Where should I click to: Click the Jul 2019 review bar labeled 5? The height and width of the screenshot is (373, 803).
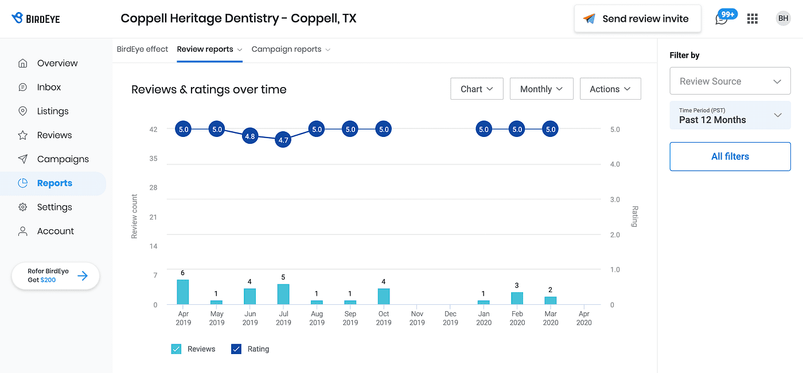(x=283, y=295)
